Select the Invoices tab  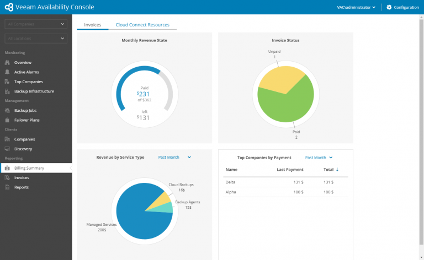coord(93,25)
